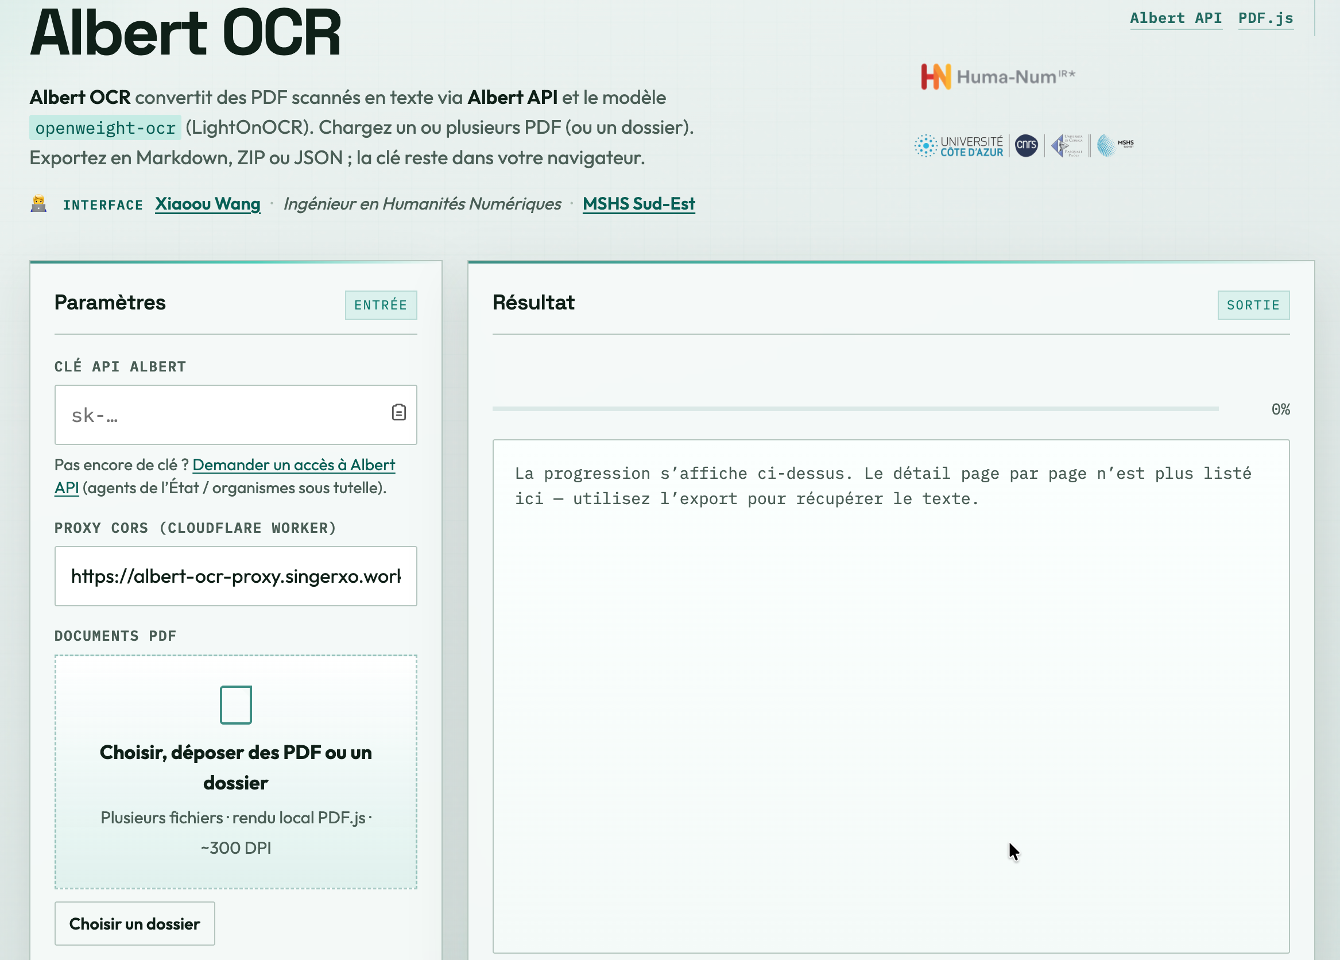This screenshot has width=1340, height=960.
Task: Focus the Clé API Albert input field
Action: click(x=236, y=415)
